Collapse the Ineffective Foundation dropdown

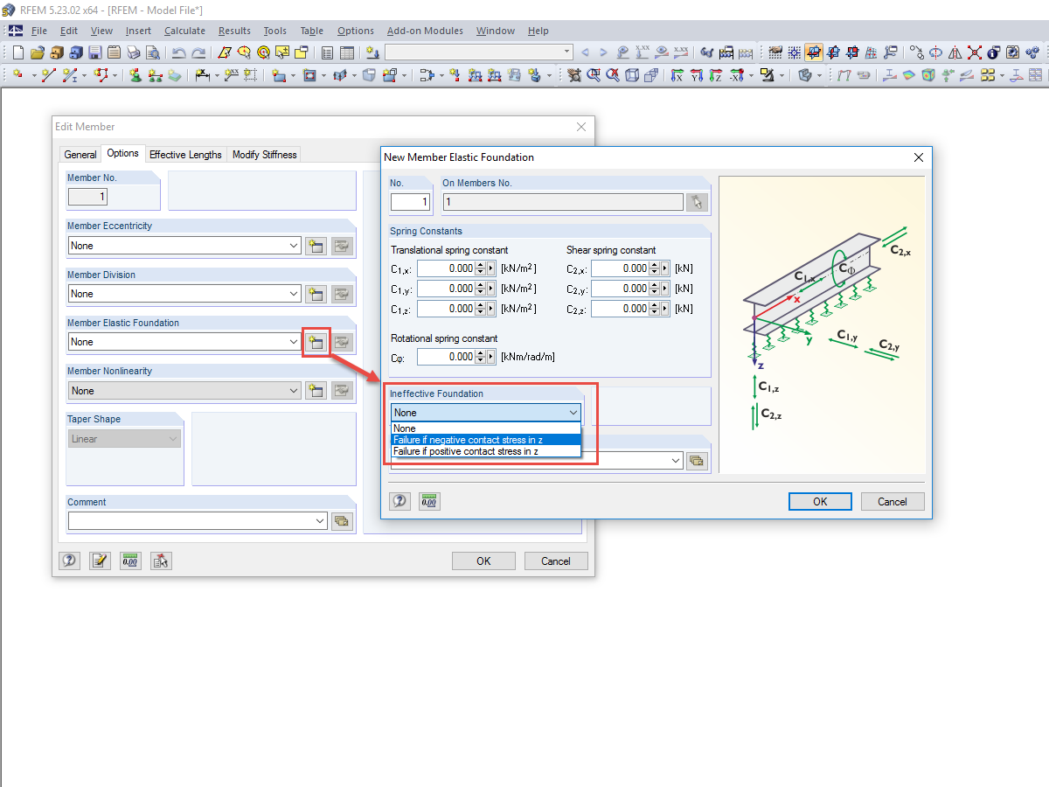tap(573, 413)
